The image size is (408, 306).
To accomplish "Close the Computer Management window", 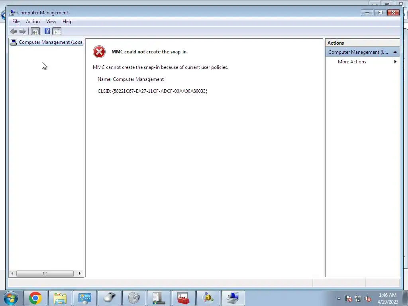I will pyautogui.click(x=393, y=12).
